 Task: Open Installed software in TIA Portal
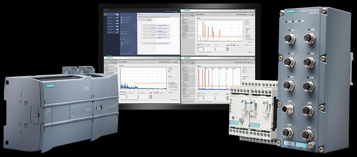coord(126,43)
